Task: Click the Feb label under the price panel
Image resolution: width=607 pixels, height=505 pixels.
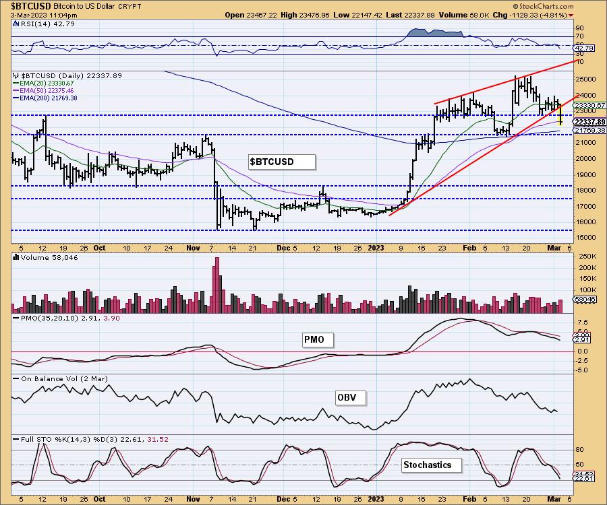Action: 469,248
